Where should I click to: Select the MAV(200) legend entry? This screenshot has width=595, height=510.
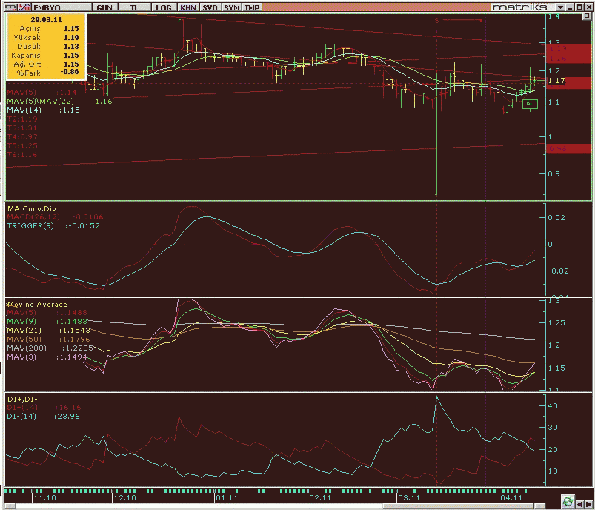click(x=50, y=348)
